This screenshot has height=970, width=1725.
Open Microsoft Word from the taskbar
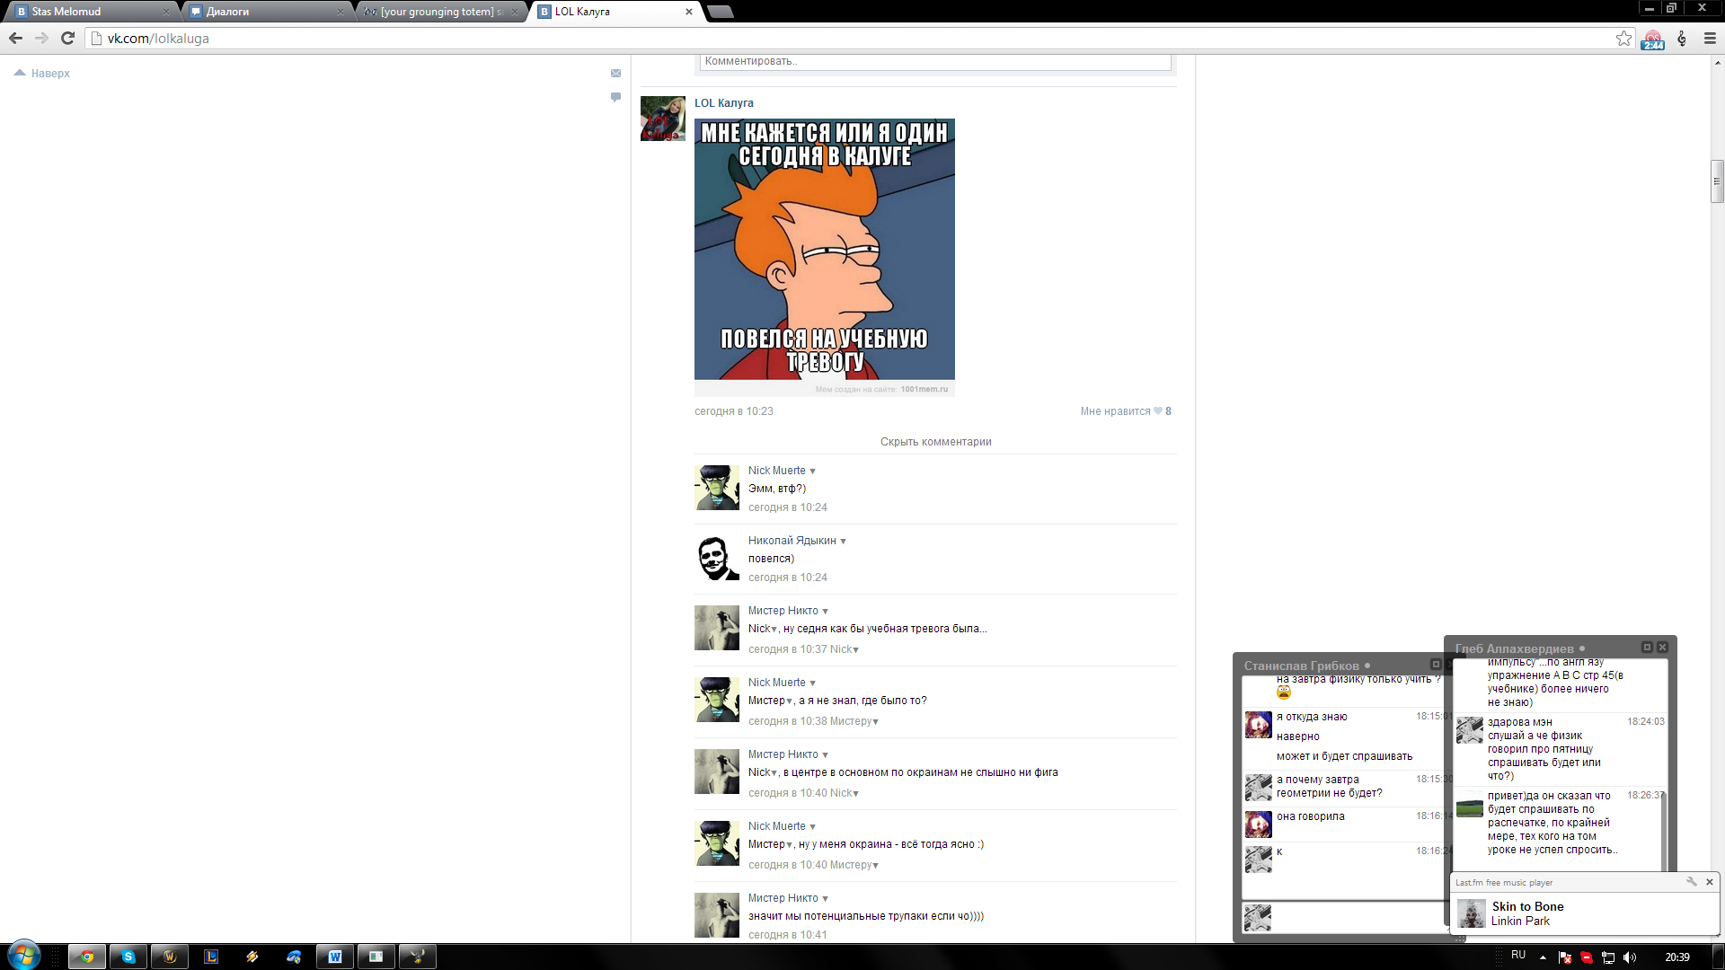pyautogui.click(x=335, y=957)
